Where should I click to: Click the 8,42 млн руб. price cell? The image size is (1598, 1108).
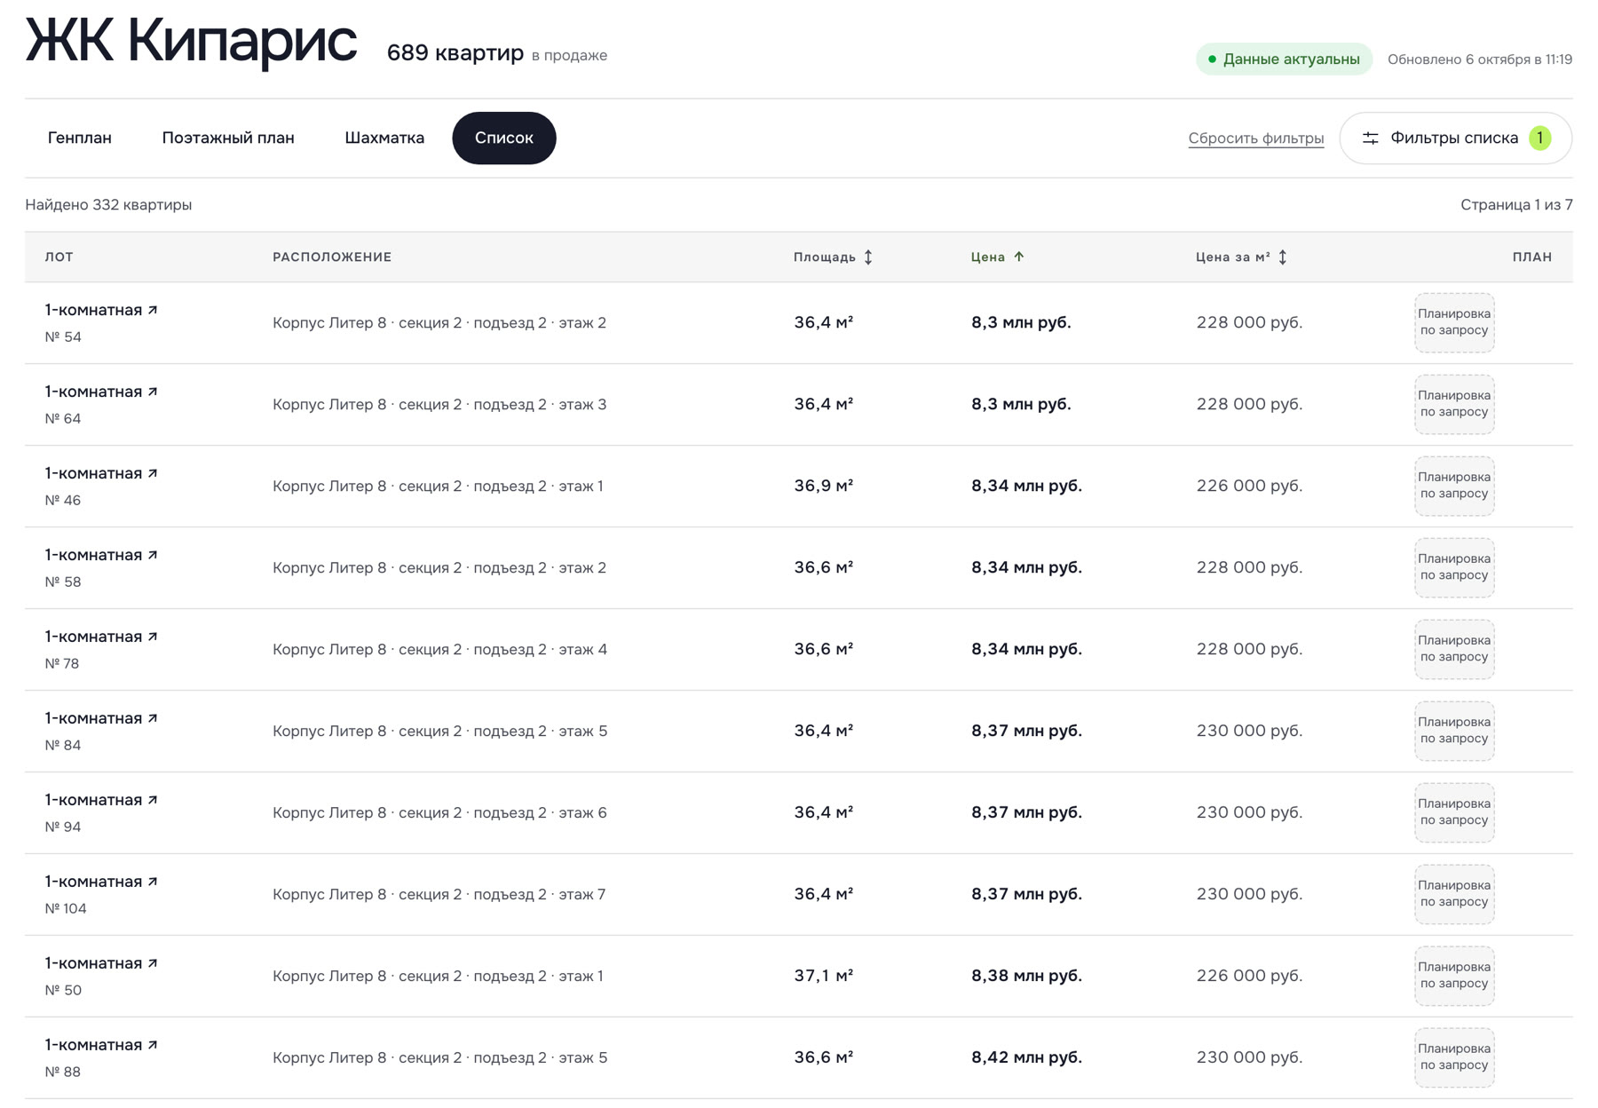pos(1026,1057)
